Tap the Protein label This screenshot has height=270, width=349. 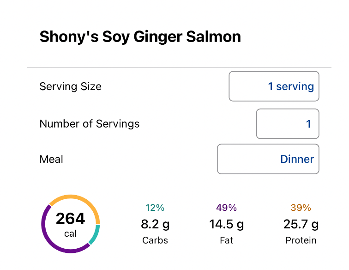301,240
